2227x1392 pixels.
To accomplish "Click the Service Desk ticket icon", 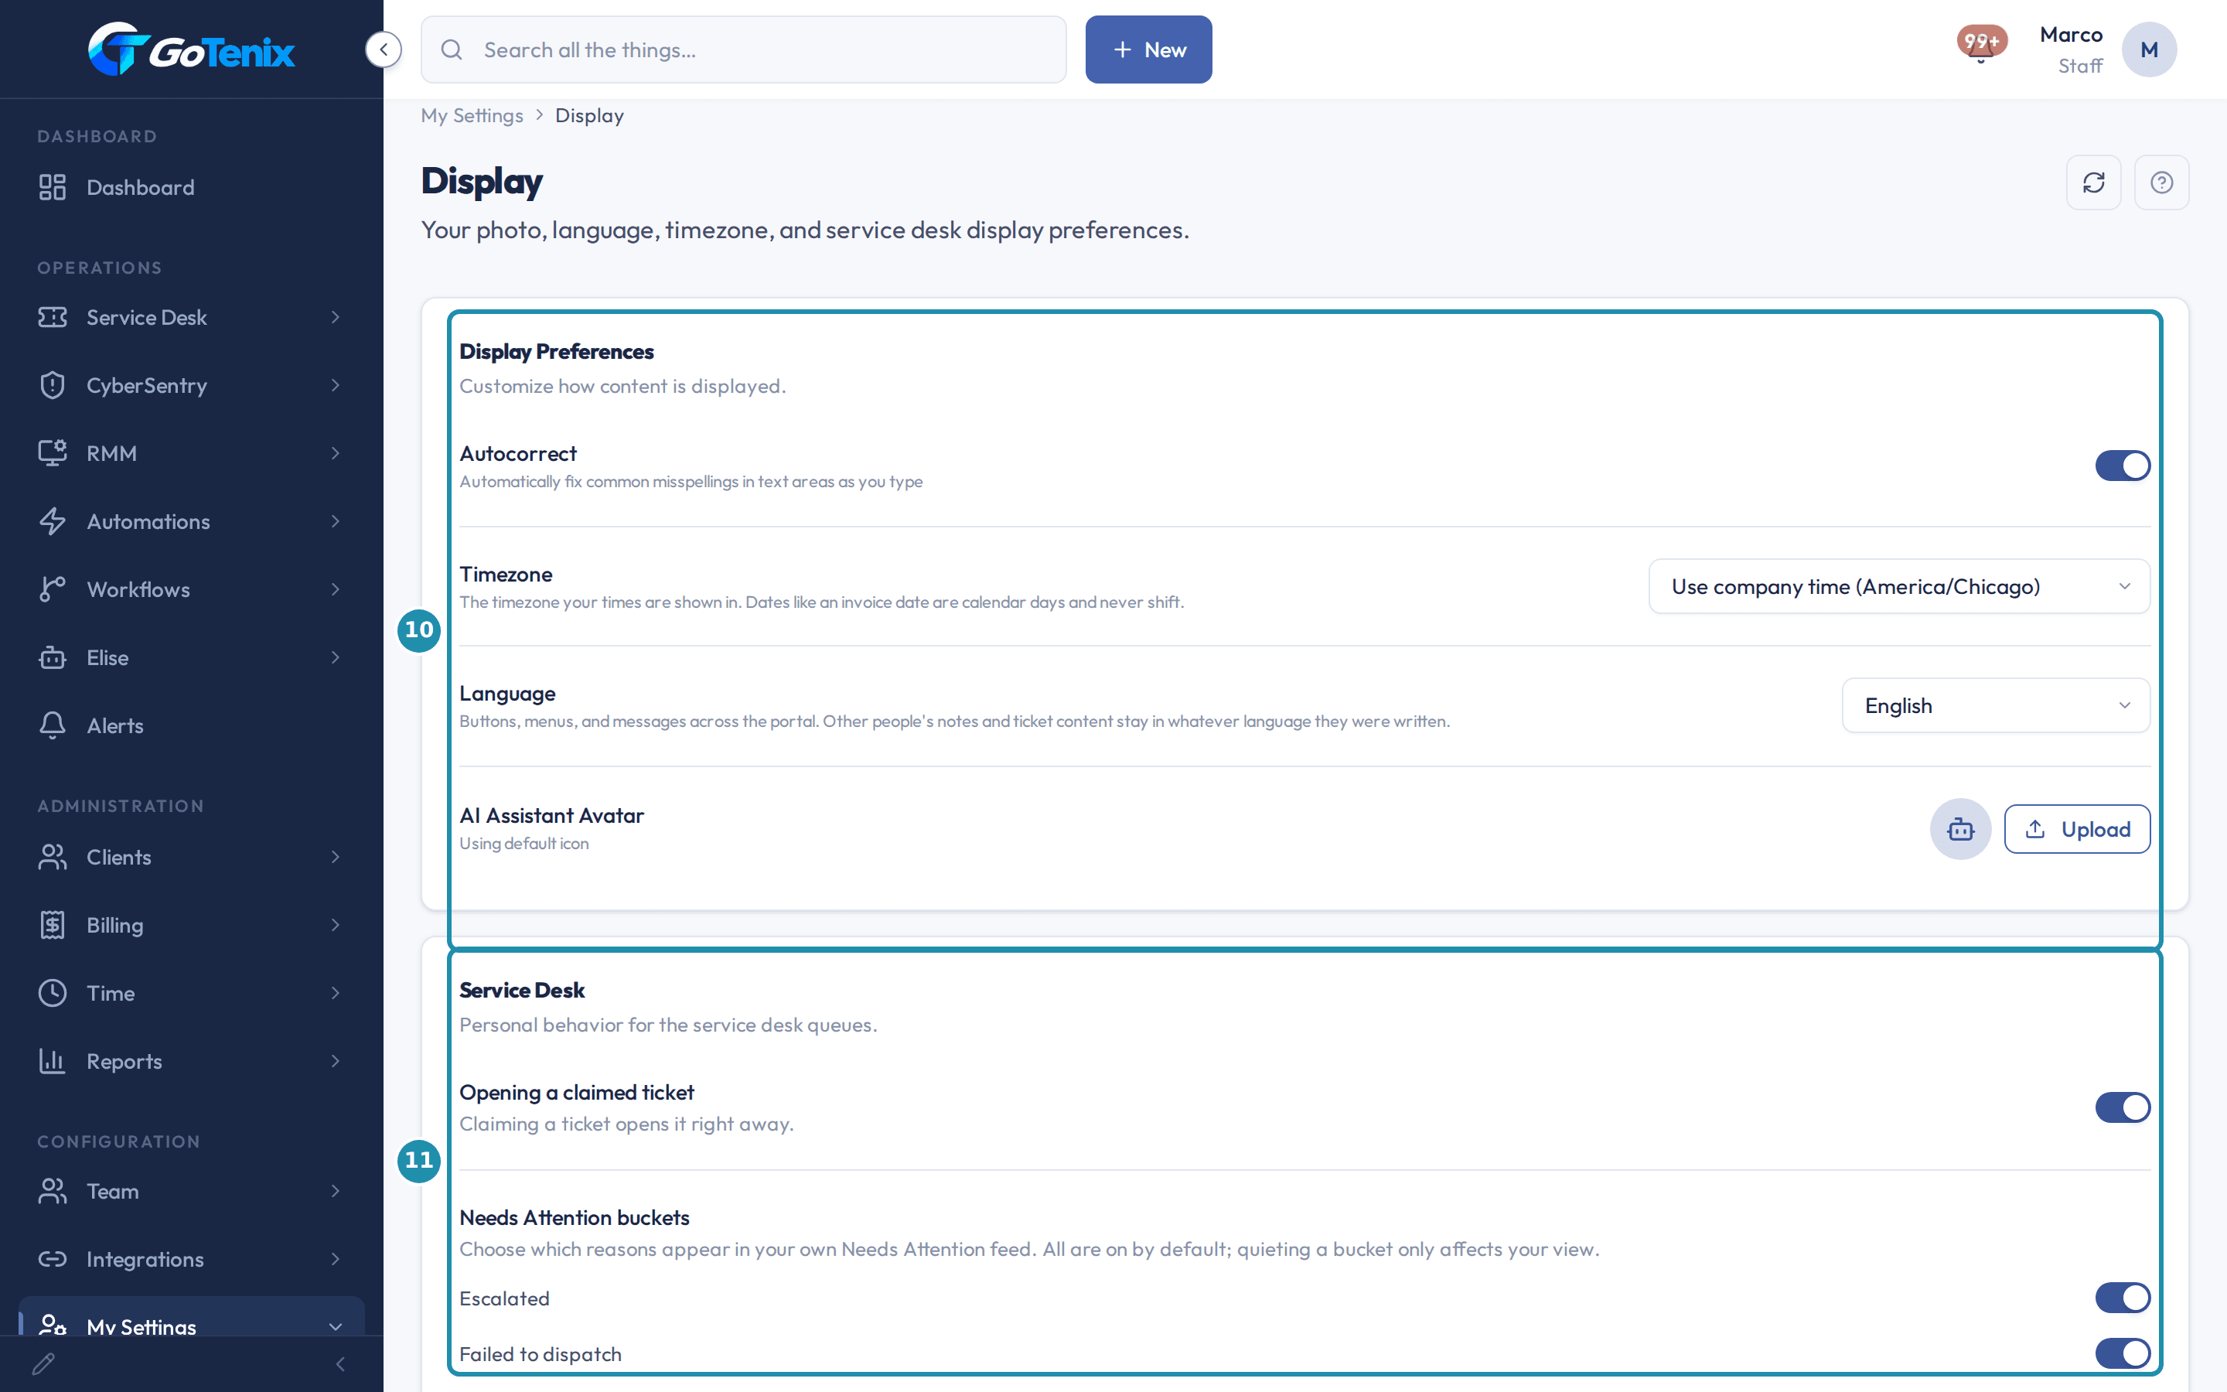I will (x=53, y=317).
